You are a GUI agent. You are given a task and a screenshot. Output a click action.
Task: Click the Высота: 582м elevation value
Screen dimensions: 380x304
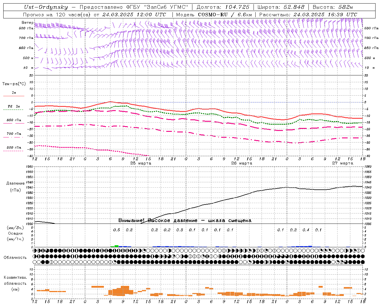pos(333,7)
